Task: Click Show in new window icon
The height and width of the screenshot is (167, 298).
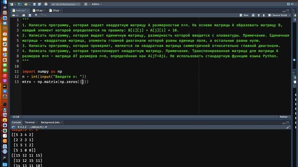Action: point(23,15)
